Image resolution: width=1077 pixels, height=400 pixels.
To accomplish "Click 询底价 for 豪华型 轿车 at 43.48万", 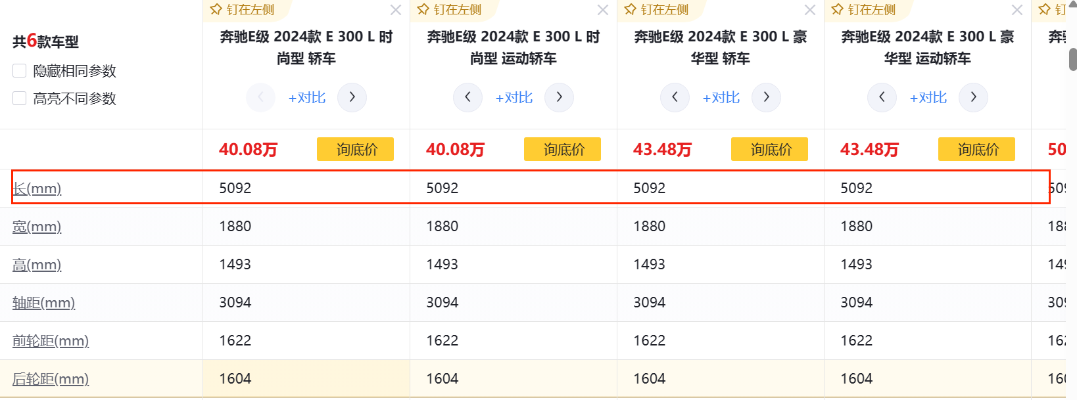I will [x=769, y=149].
